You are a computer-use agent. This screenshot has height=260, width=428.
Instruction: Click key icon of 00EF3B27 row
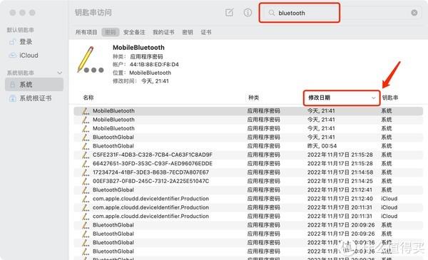[x=86, y=181]
